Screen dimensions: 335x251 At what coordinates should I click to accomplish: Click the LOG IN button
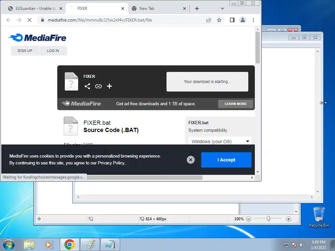tap(53, 51)
